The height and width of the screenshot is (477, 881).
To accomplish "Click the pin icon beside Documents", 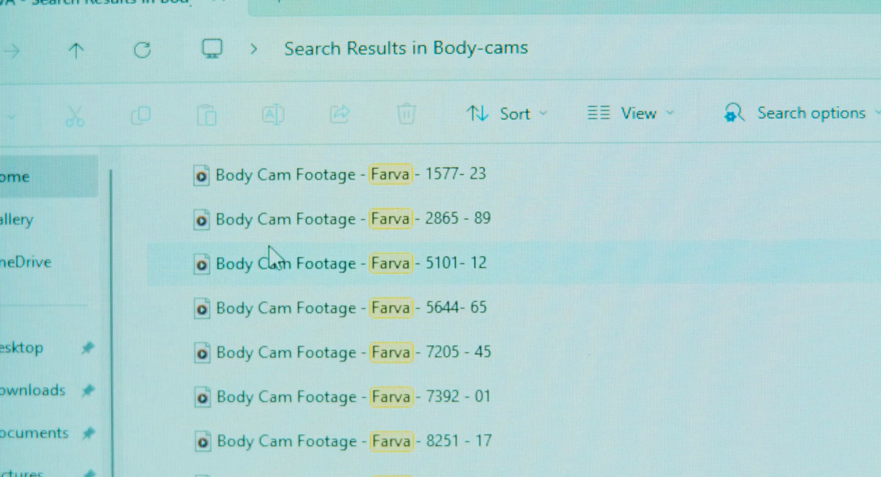I will [89, 433].
